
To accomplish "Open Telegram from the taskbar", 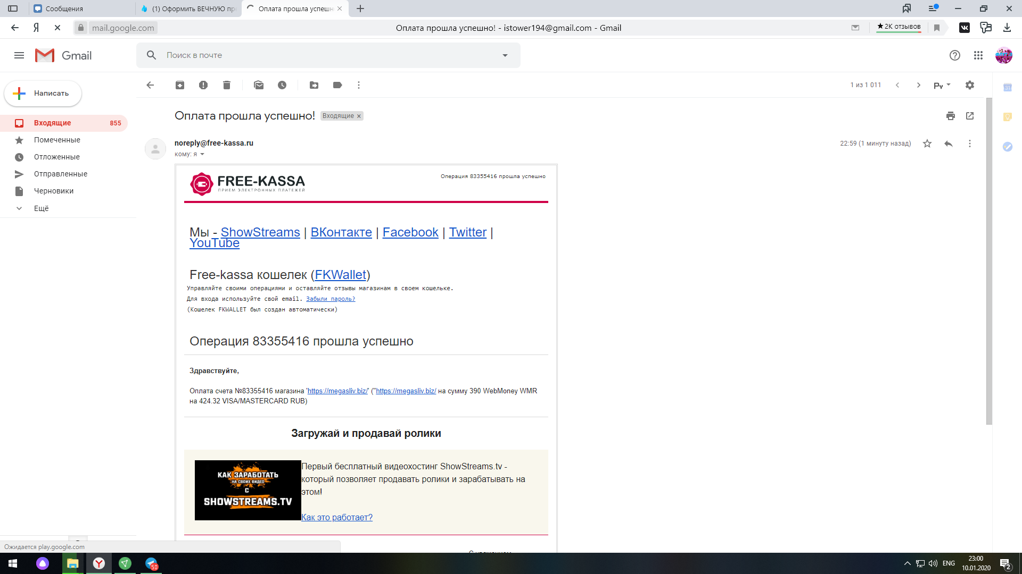I will tap(151, 563).
